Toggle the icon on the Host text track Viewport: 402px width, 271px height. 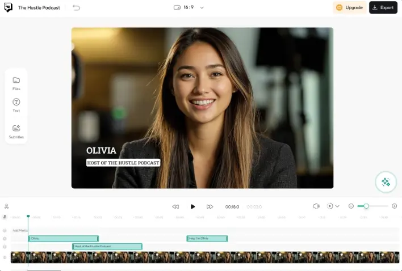pyautogui.click(x=5, y=247)
